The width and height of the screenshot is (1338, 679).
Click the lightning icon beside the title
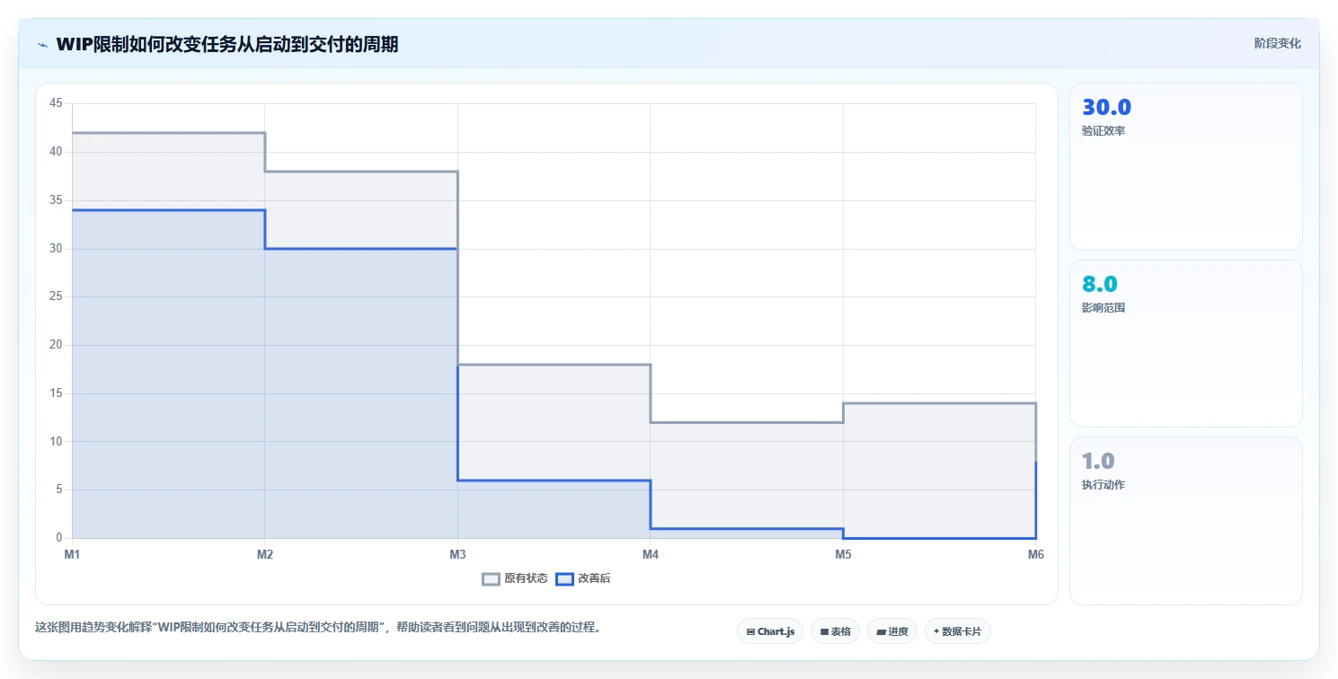[x=42, y=45]
